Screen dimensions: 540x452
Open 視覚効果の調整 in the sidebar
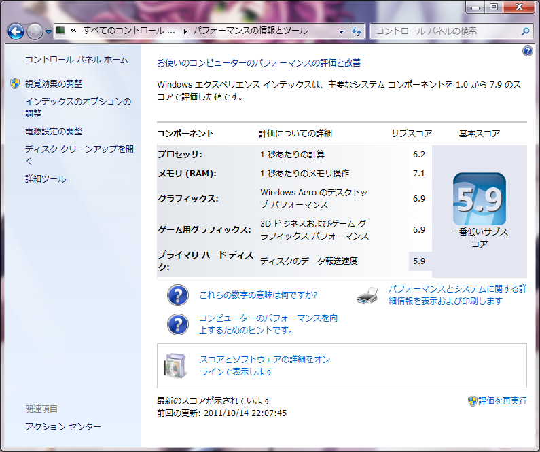[53, 83]
